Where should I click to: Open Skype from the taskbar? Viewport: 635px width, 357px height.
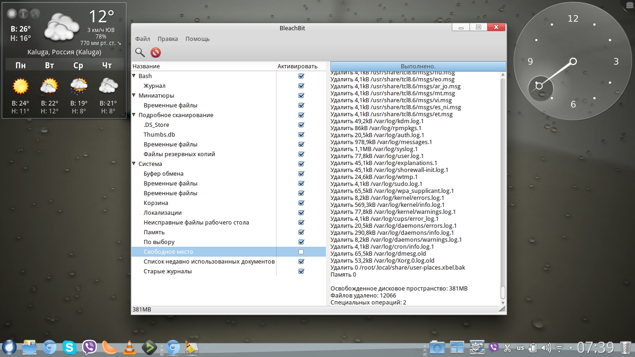coord(70,347)
